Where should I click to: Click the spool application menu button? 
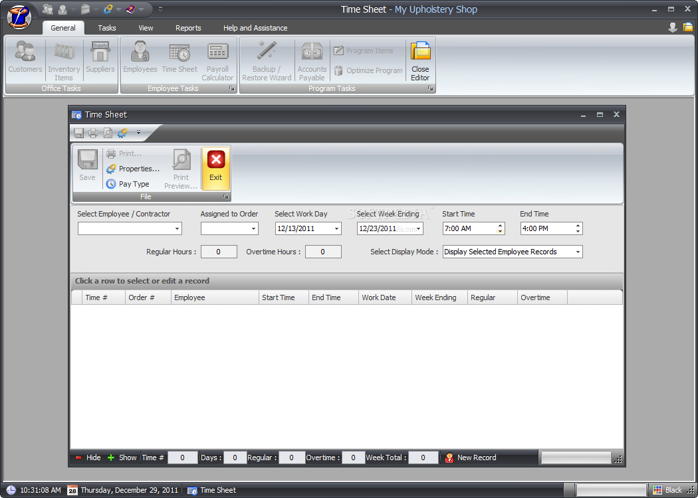point(19,17)
